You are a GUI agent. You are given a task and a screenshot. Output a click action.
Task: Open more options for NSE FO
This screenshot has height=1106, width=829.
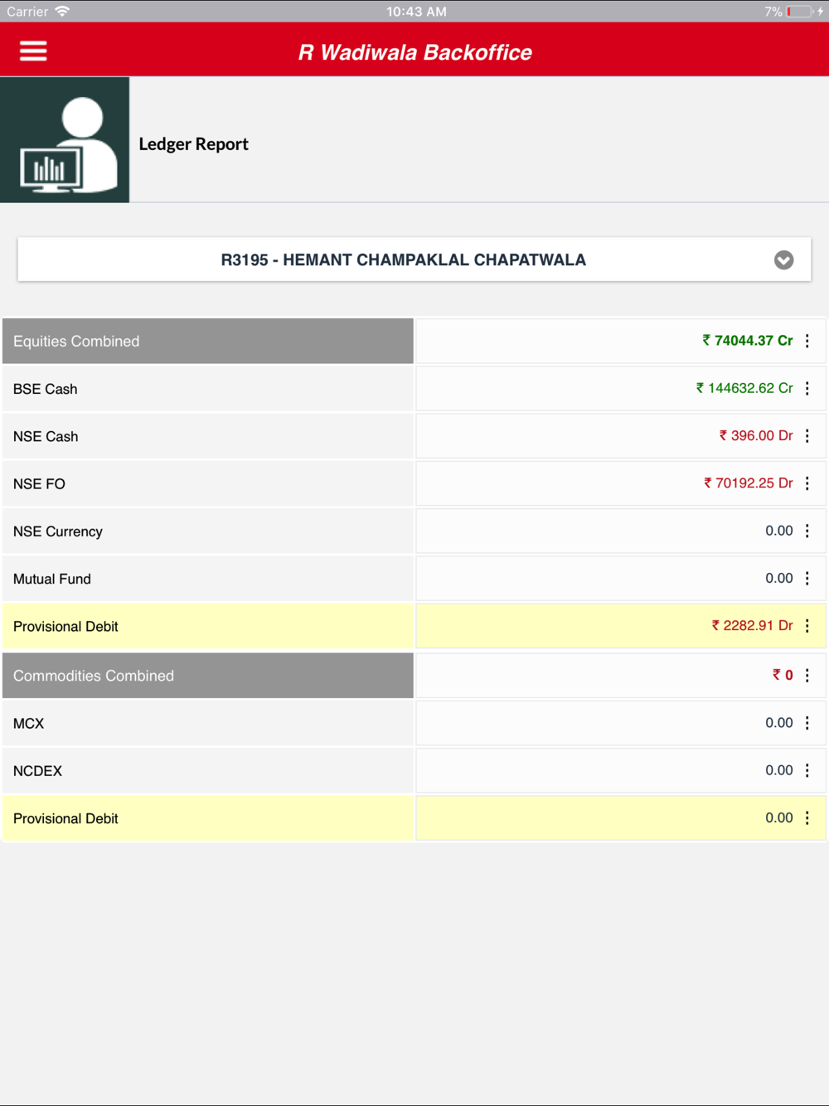[x=807, y=483]
